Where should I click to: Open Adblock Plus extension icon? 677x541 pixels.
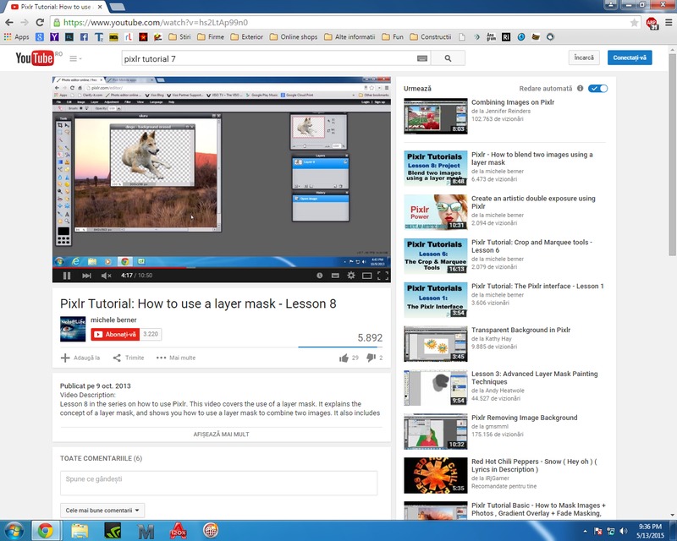(652, 23)
